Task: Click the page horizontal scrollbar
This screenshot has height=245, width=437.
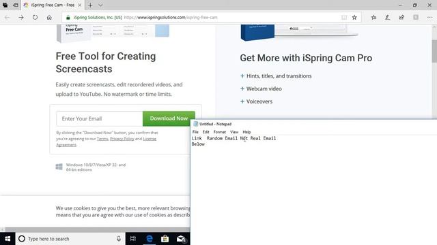Action: tap(98, 230)
